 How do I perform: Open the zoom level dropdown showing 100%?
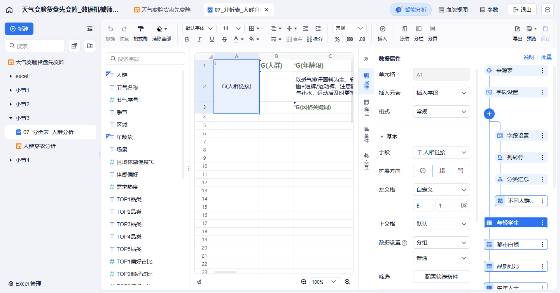pyautogui.click(x=325, y=282)
